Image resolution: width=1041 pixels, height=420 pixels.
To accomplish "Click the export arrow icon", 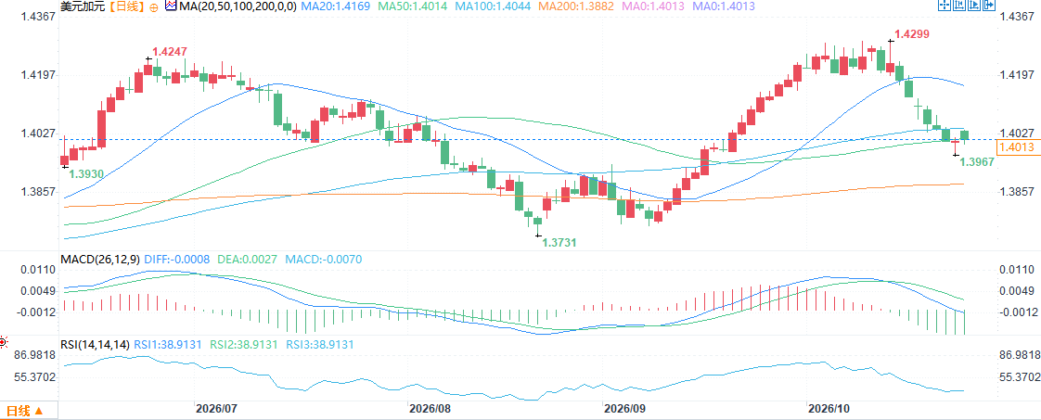I will coord(989,6).
